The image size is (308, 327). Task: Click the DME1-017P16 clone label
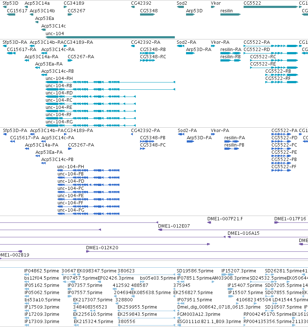[x=290, y=219]
